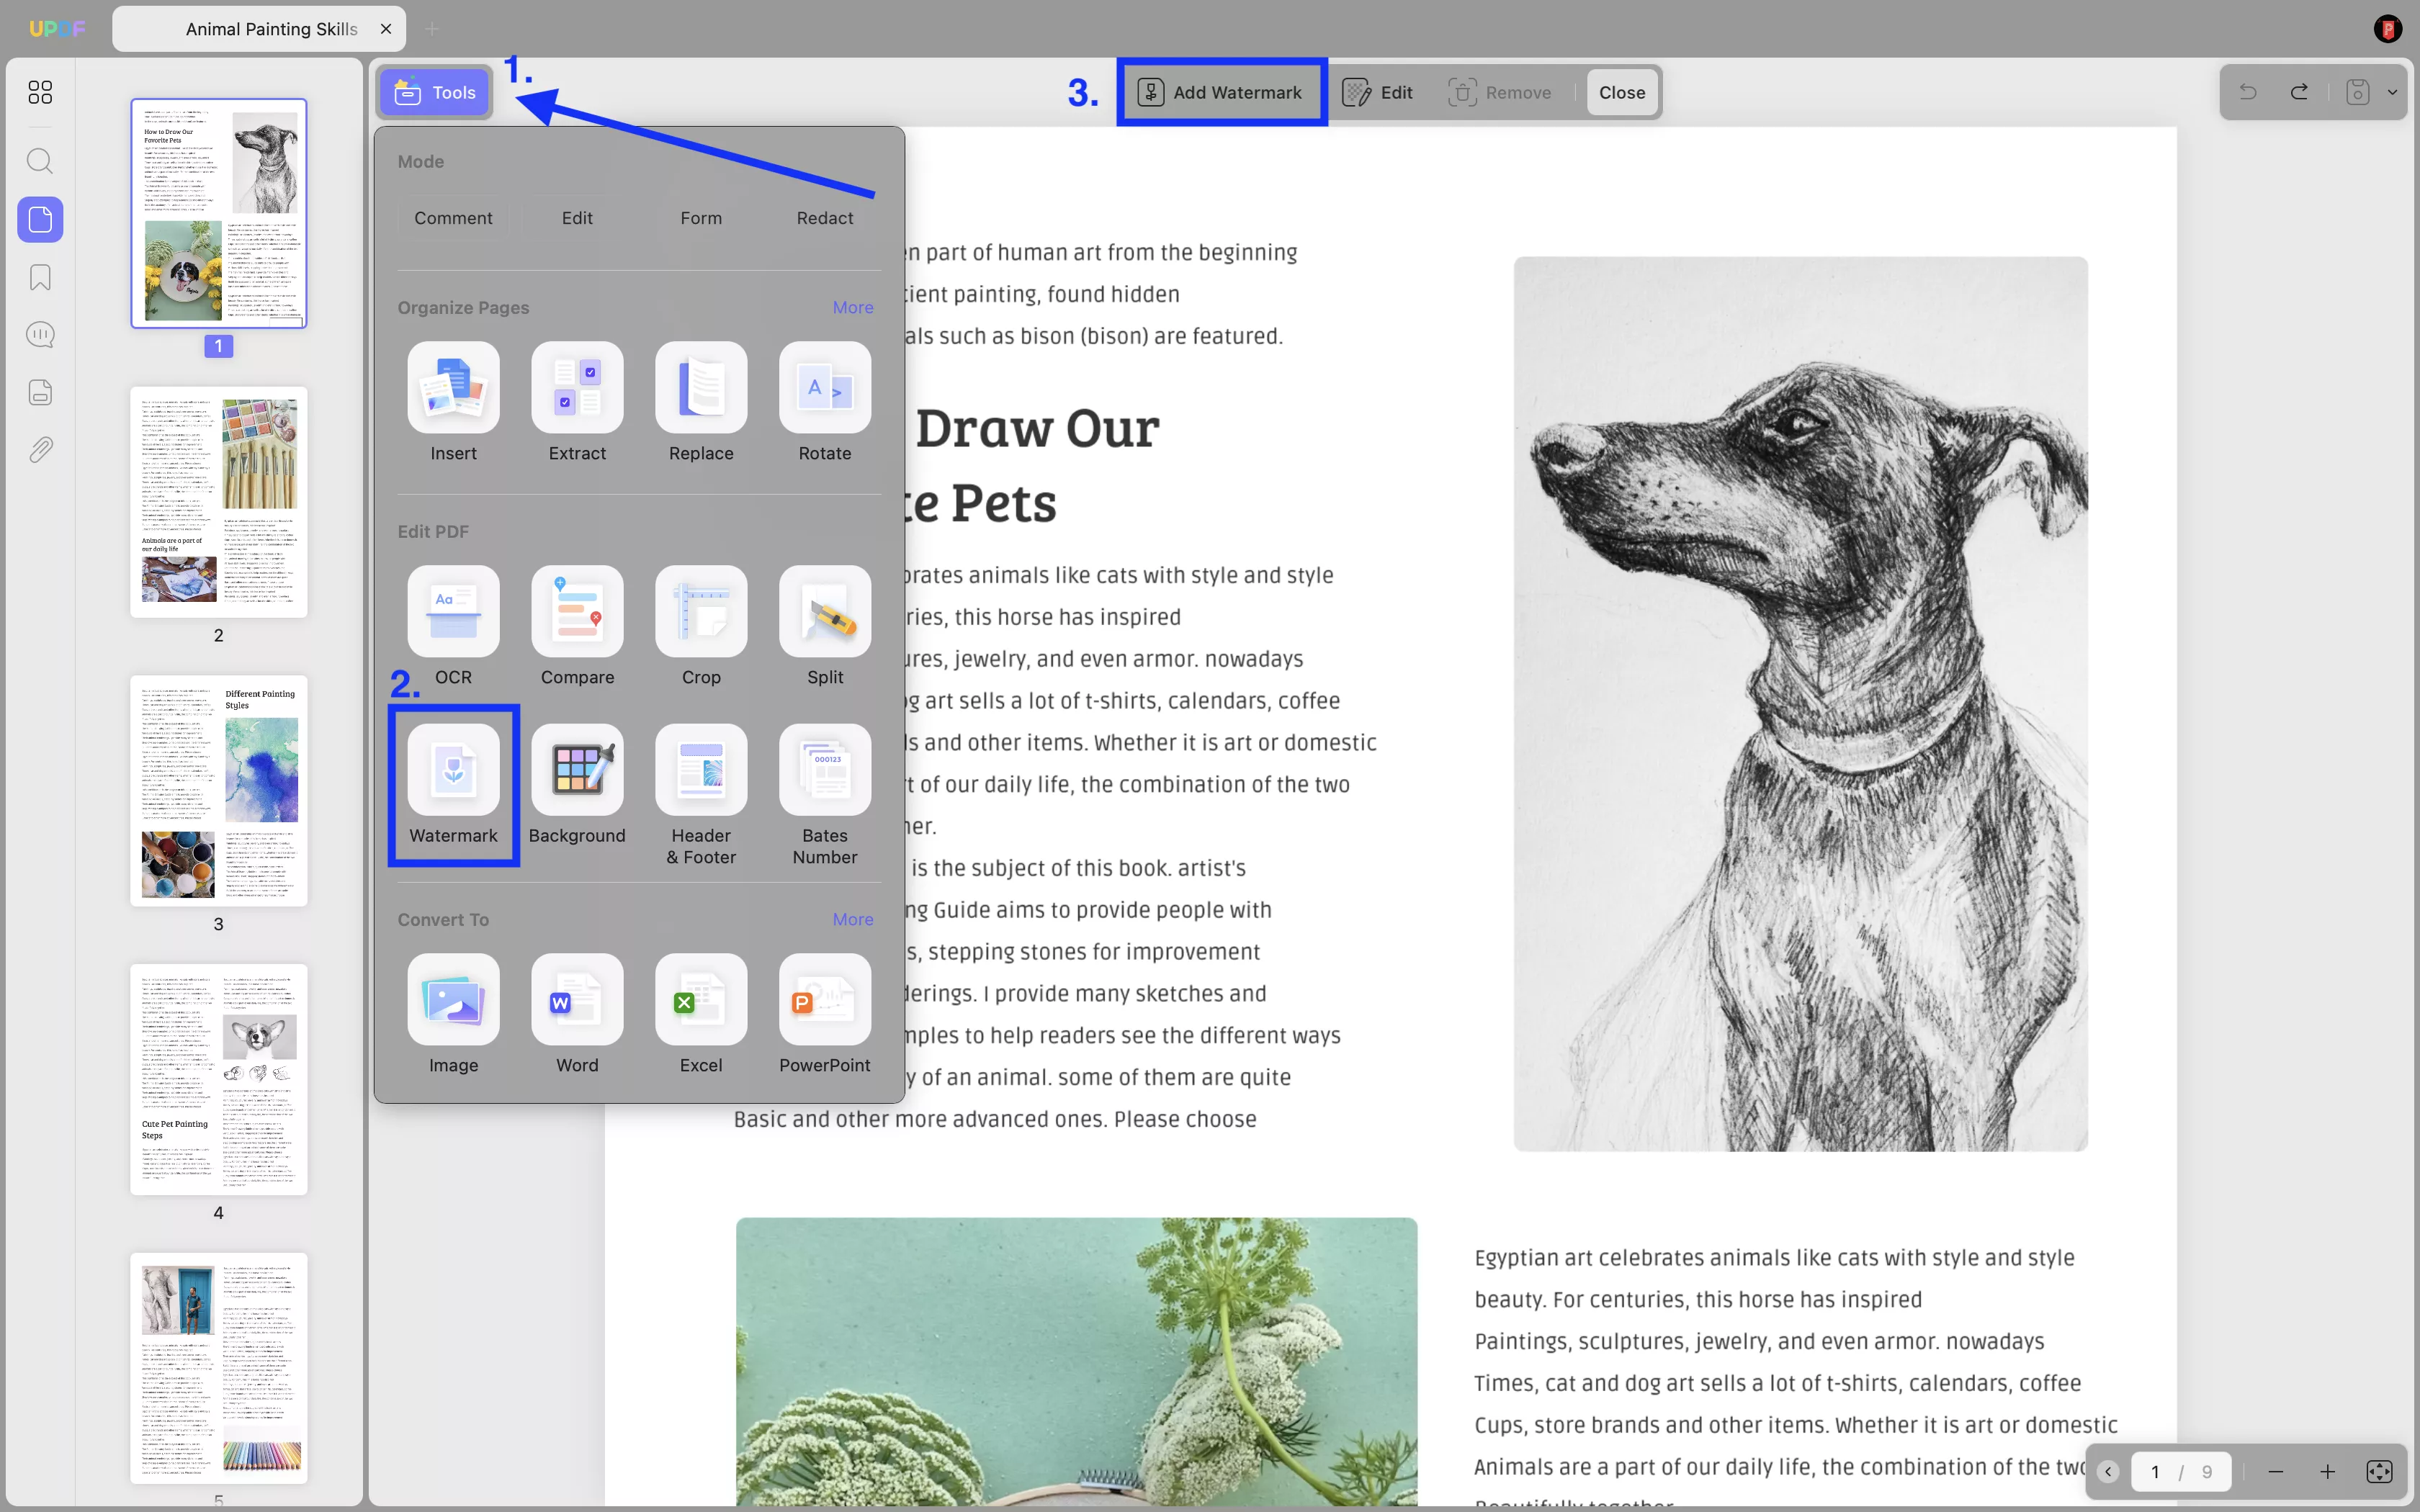
Task: Select page 2 thumbnail
Action: click(218, 502)
